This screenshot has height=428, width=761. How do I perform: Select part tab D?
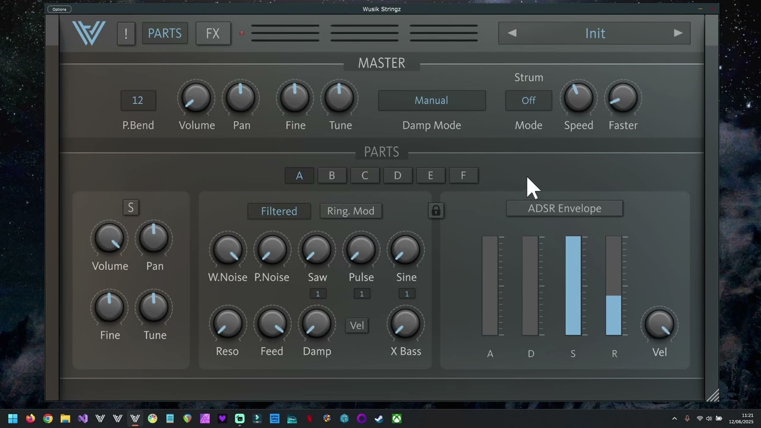398,175
